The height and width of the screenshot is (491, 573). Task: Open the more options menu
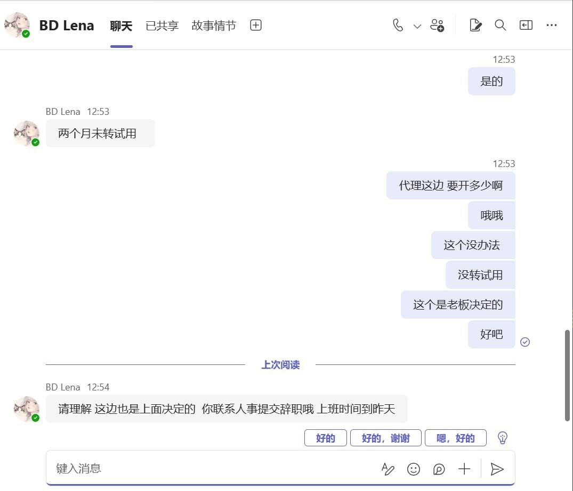point(552,25)
